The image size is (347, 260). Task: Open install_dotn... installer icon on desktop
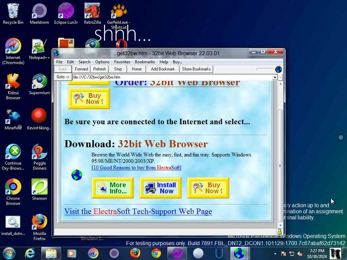coord(13,225)
